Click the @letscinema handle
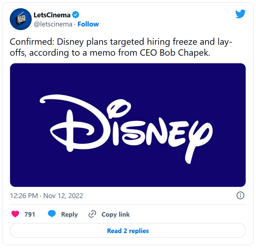This screenshot has width=256, height=248. point(53,24)
